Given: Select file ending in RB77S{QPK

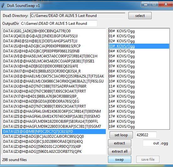Looking at the screenshot, I should click(x=54, y=152).
